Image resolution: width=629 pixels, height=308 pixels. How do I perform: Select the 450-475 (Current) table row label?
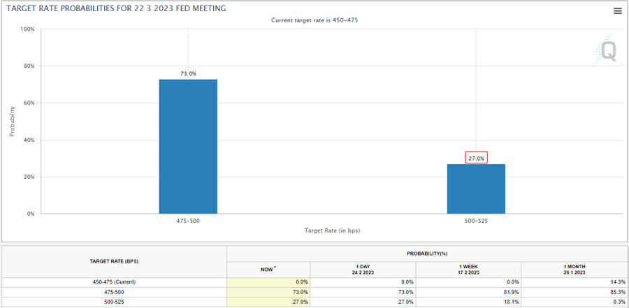coord(114,281)
